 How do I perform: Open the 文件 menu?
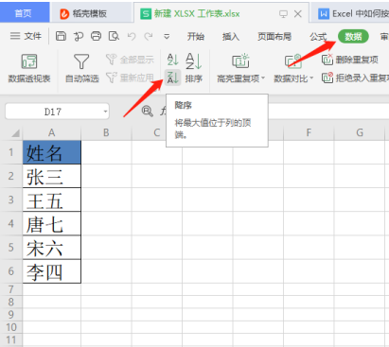(x=26, y=36)
